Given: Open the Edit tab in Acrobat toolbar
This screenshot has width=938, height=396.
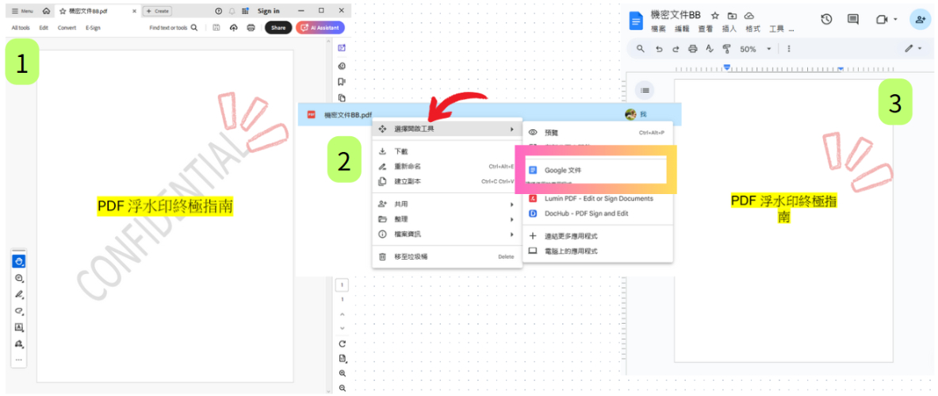Looking at the screenshot, I should pos(44,28).
